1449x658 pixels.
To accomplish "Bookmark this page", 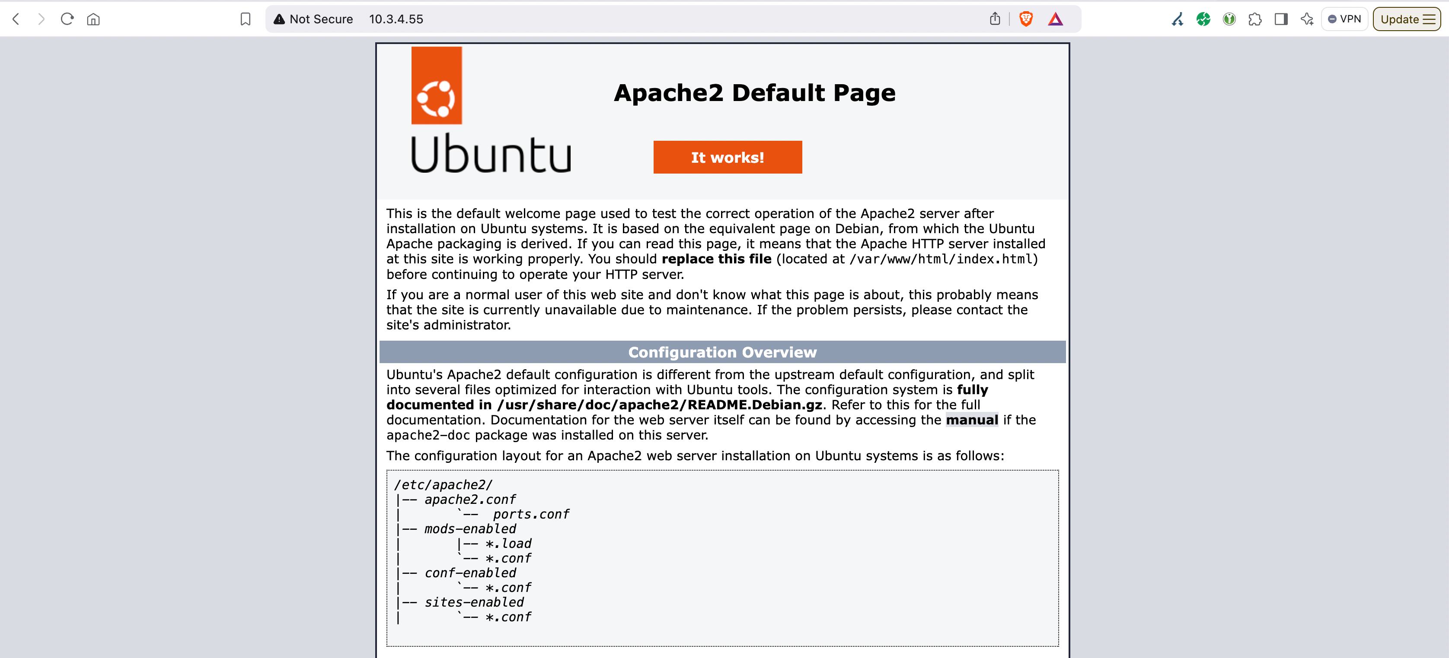I will [x=245, y=19].
